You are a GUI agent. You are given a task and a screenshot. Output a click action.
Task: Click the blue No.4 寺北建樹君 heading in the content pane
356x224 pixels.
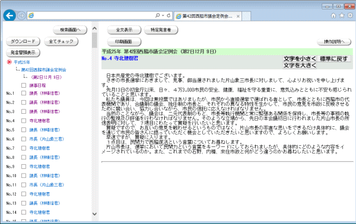120,59
